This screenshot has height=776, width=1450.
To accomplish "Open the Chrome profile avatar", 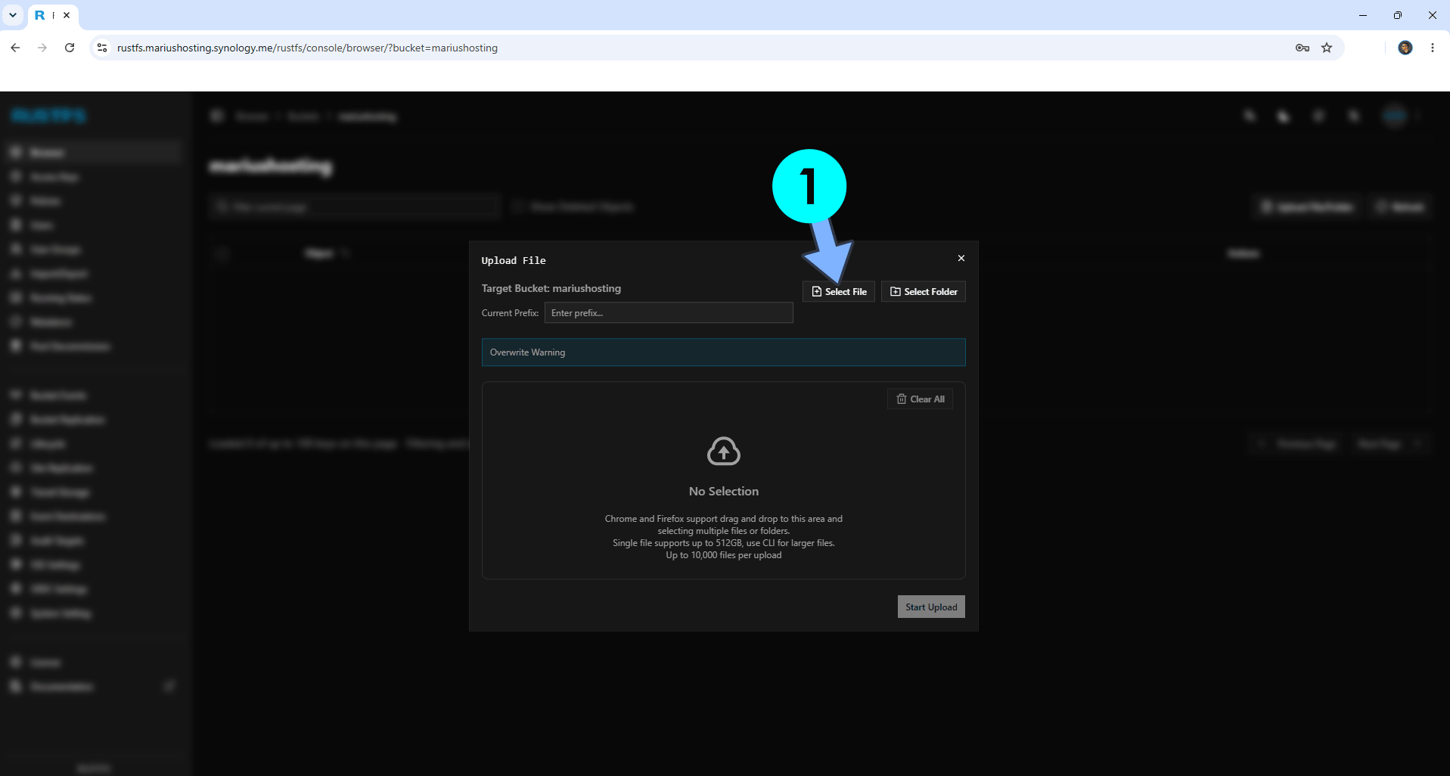I will pyautogui.click(x=1405, y=48).
